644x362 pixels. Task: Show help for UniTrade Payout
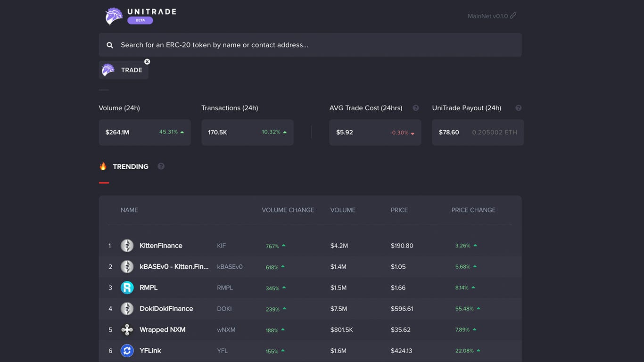click(x=519, y=108)
